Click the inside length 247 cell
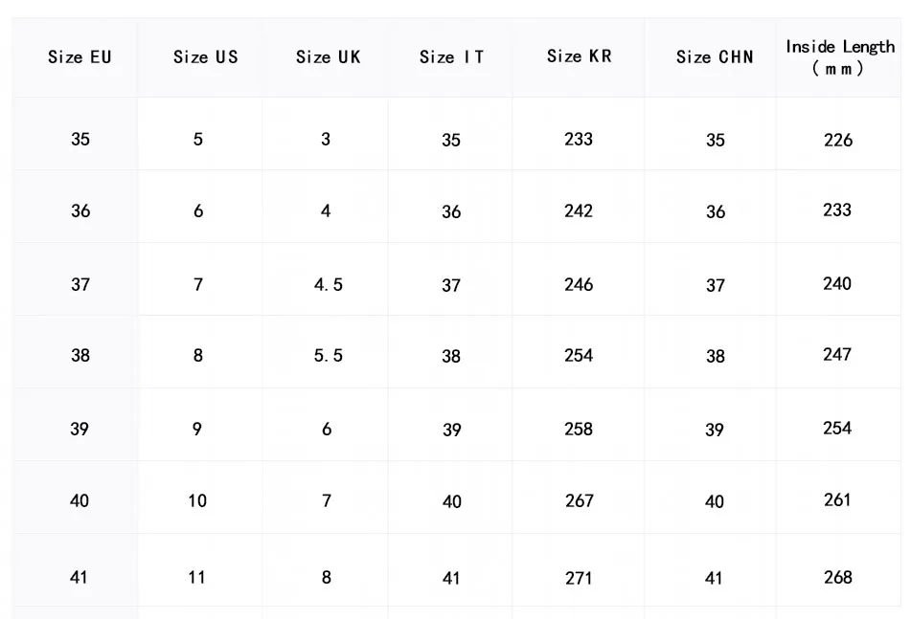The image size is (911, 619). coord(837,354)
